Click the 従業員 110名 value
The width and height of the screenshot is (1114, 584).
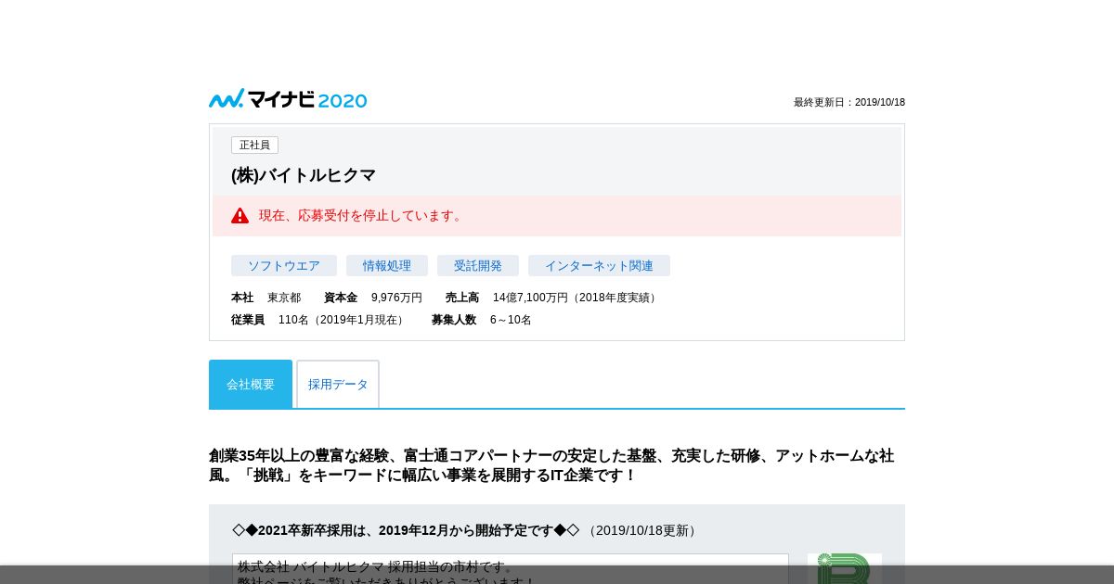[x=319, y=320]
